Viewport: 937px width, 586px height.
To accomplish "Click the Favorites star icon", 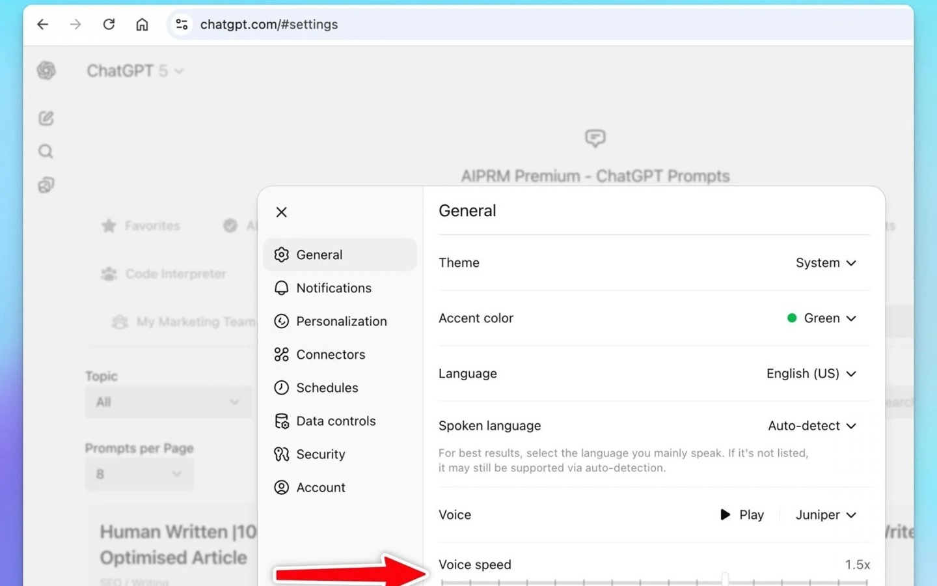I will pos(109,226).
